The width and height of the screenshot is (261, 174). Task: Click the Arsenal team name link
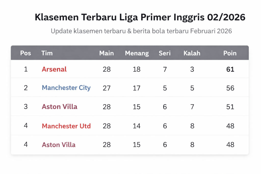pyautogui.click(x=54, y=69)
